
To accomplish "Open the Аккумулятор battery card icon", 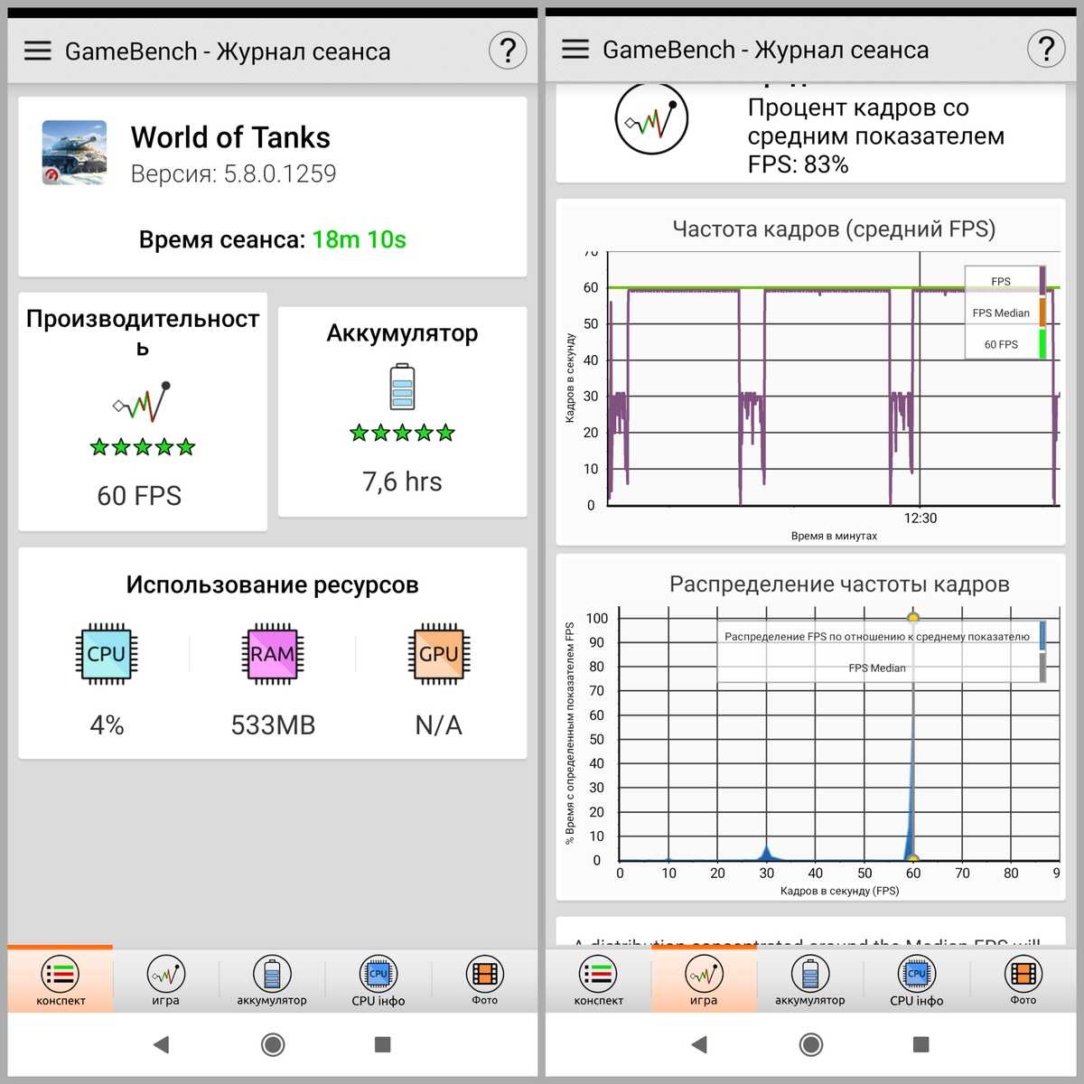I will click(x=402, y=387).
